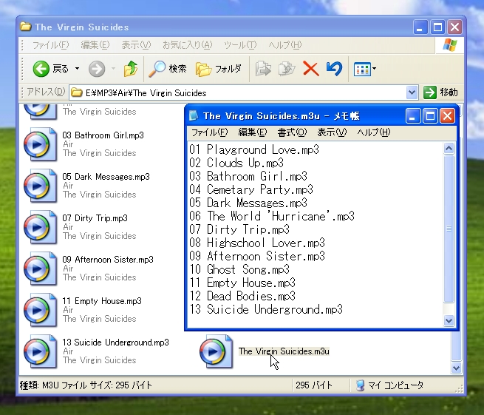Click the Move To folder icon
The image size is (484, 415).
point(263,69)
